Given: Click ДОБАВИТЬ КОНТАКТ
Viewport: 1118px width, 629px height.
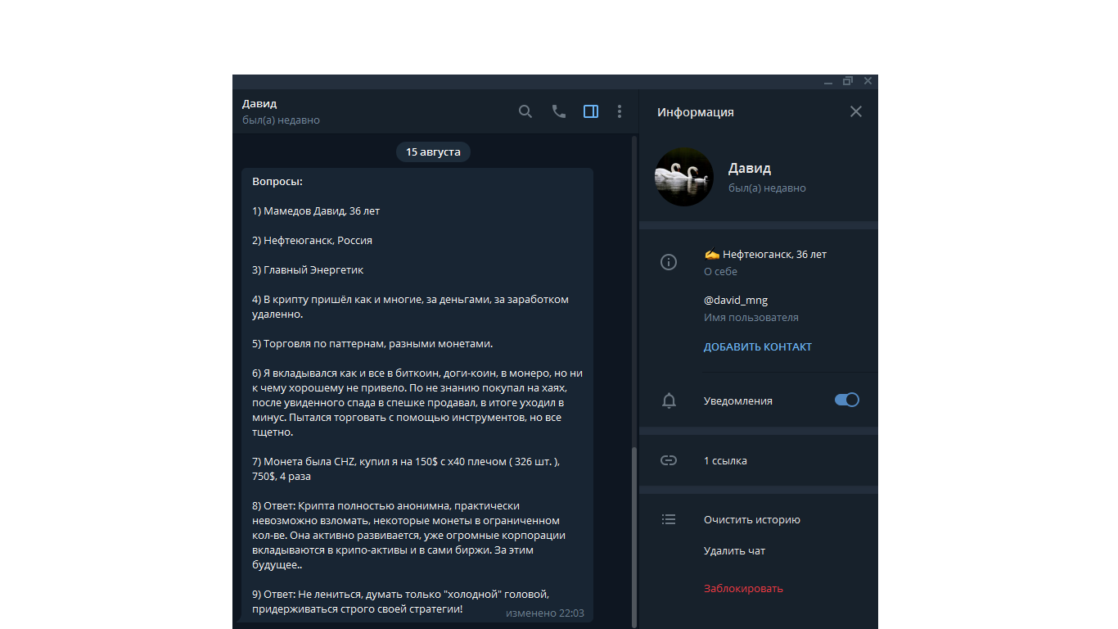Looking at the screenshot, I should [758, 346].
